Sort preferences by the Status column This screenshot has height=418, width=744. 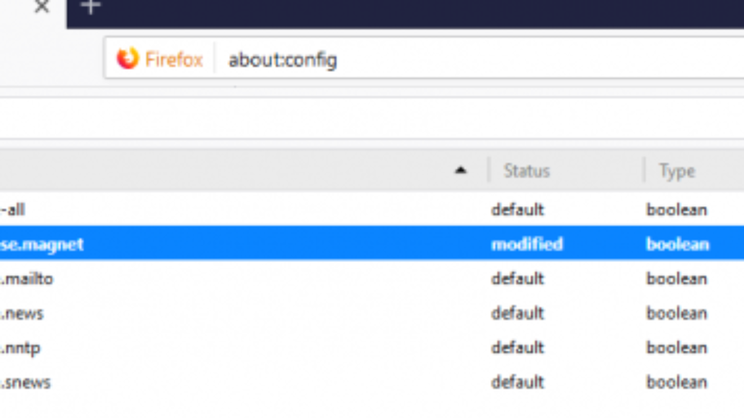(526, 171)
